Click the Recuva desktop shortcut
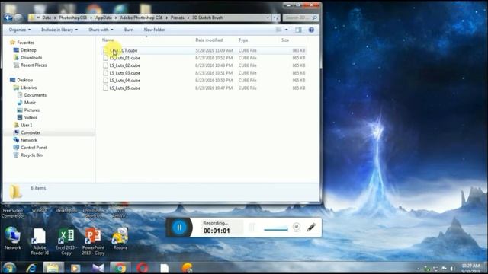 (x=120, y=238)
